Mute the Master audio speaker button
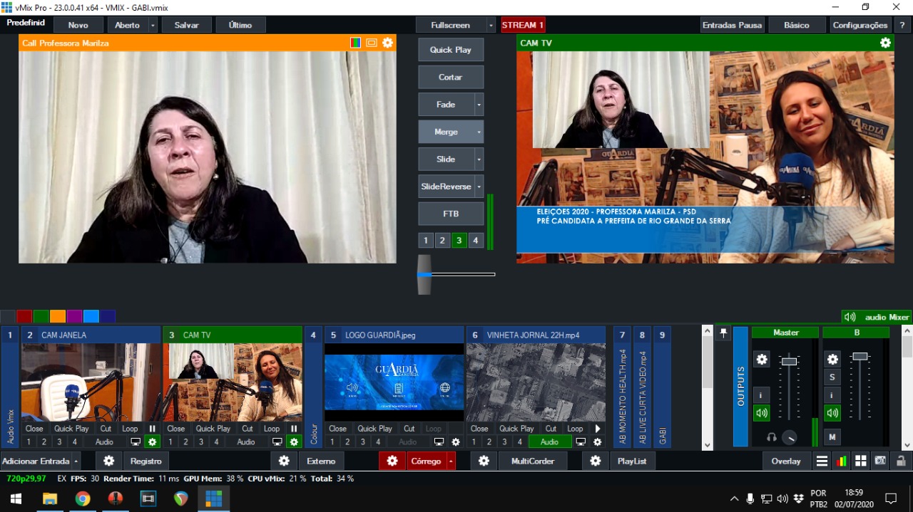Viewport: 913px width, 512px height. [762, 413]
